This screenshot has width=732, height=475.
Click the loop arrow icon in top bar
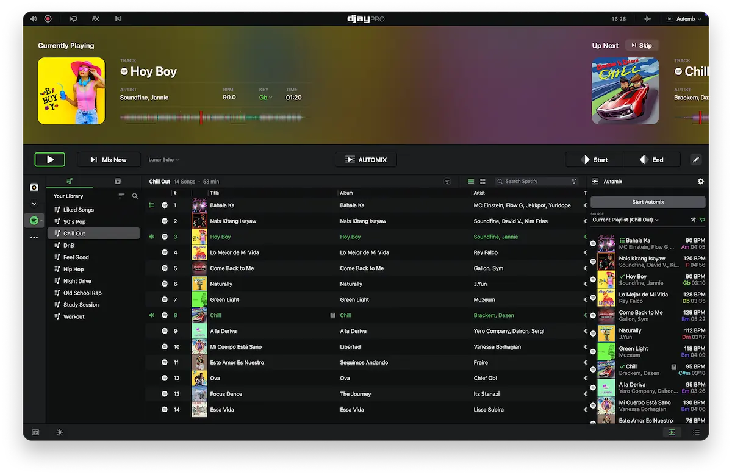[74, 19]
